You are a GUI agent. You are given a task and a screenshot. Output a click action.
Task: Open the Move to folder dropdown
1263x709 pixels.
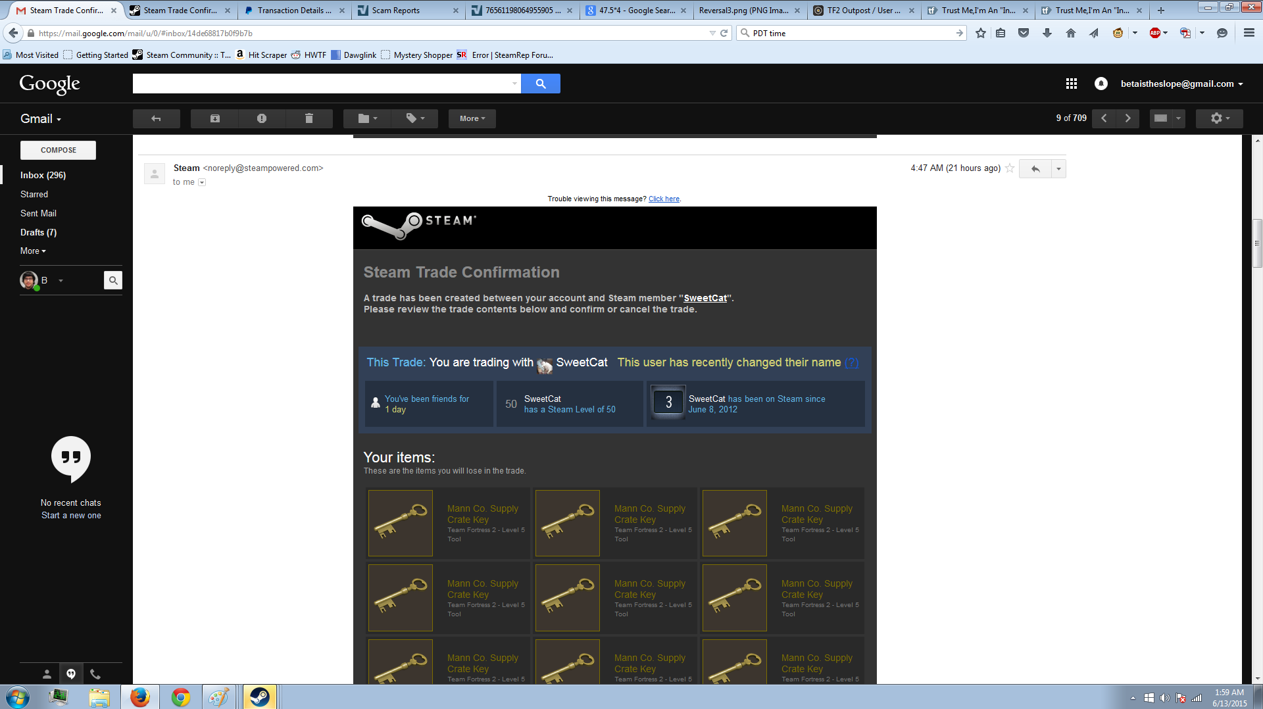coord(367,118)
